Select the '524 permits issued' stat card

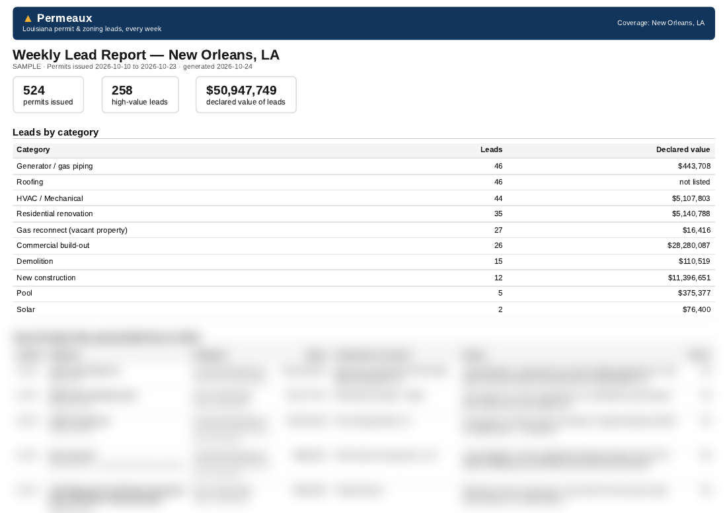[x=48, y=95]
